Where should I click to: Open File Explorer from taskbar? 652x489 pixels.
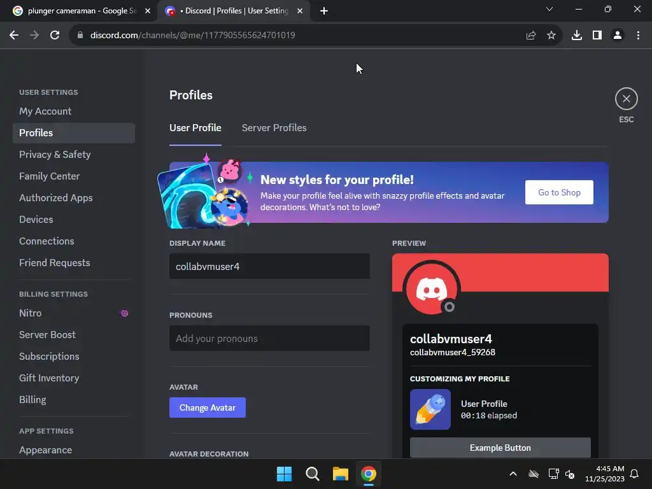pyautogui.click(x=341, y=474)
